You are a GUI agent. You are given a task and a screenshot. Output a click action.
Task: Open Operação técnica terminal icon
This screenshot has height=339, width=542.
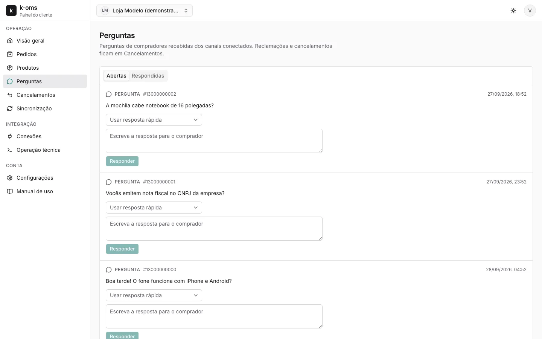pyautogui.click(x=10, y=150)
